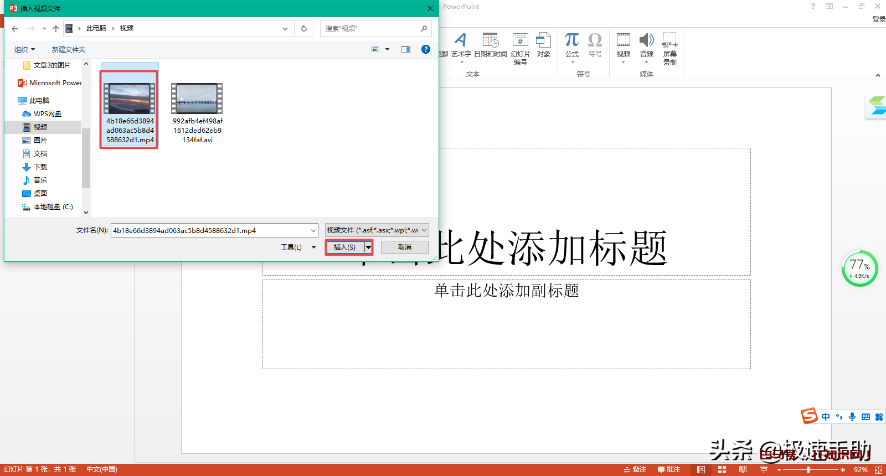Click the Equation (公式) pi icon
Screen dimensions: 886x476
tap(572, 40)
